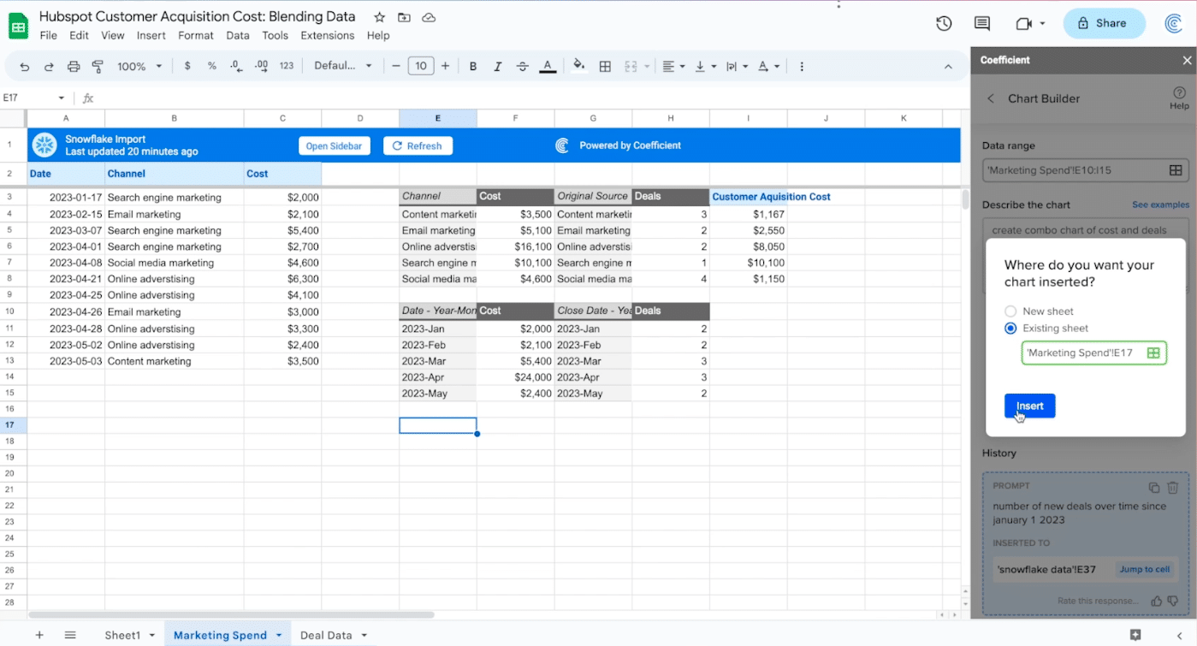Open the toolbar more options menu

click(x=802, y=66)
